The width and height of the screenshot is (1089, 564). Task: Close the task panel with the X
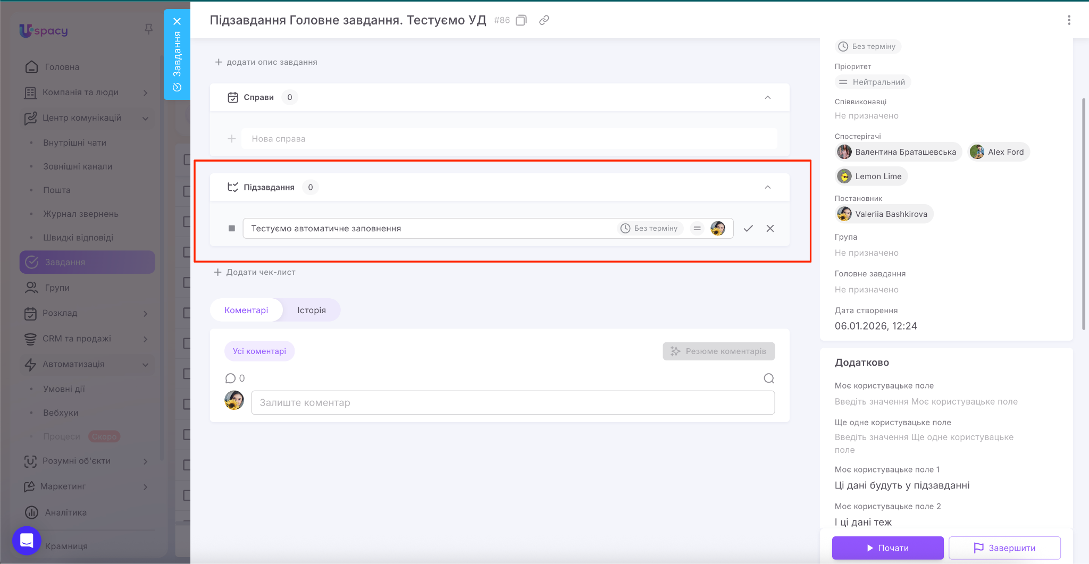[x=177, y=21]
